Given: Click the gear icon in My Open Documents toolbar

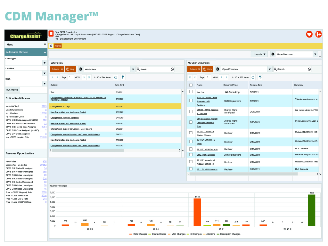Looking at the screenshot, I should (218, 69).
